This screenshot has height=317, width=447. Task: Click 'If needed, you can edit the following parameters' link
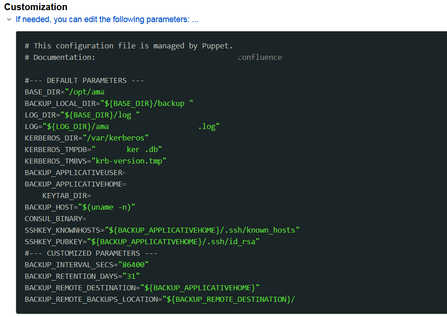pyautogui.click(x=107, y=20)
